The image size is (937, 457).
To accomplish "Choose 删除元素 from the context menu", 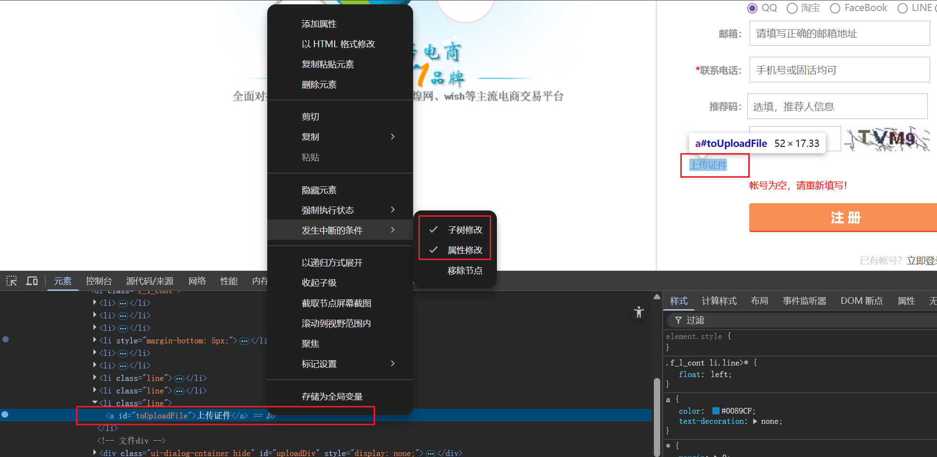I will [319, 85].
